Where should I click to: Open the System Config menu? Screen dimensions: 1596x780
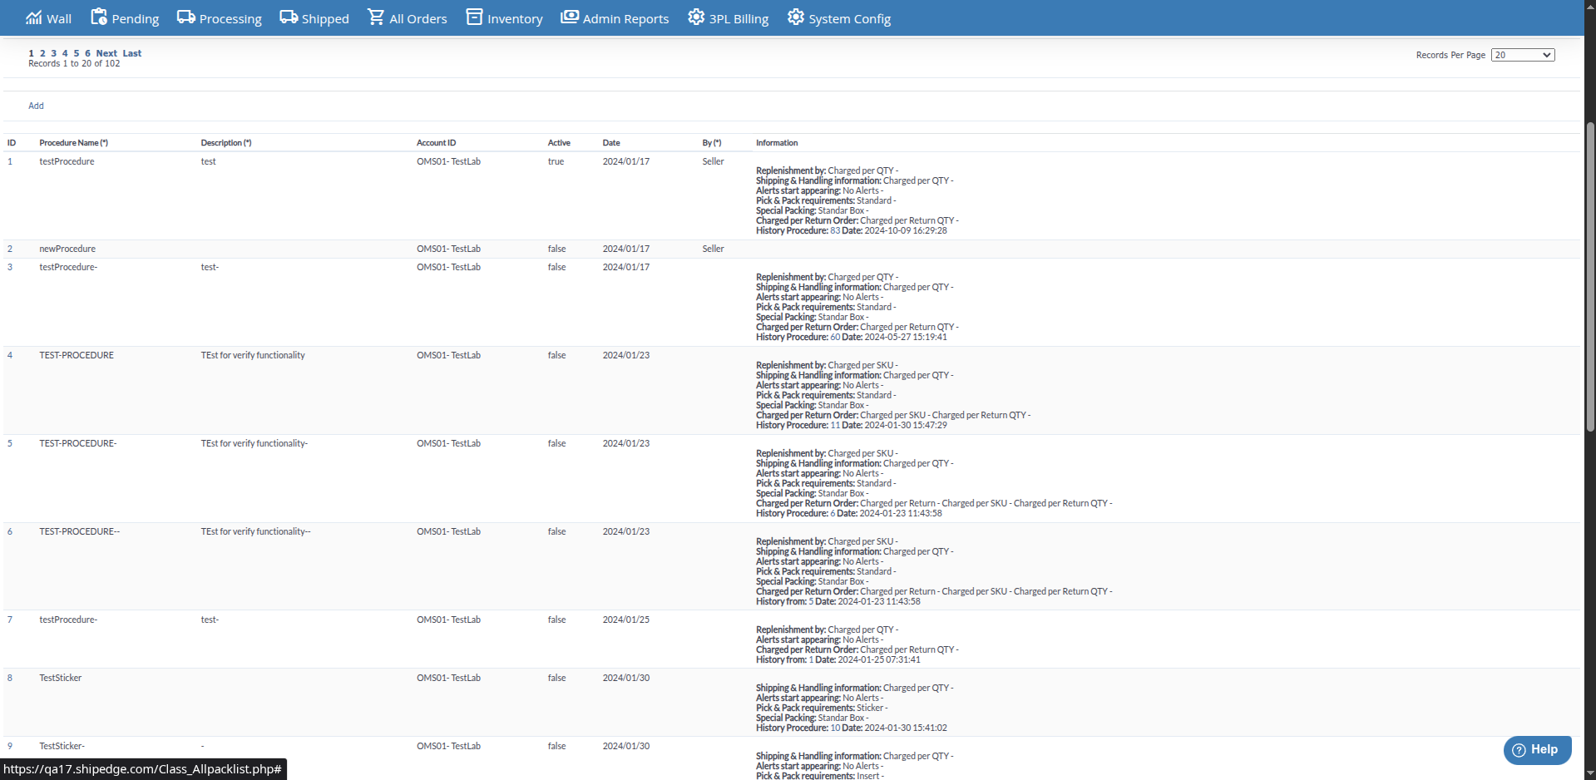849,19
